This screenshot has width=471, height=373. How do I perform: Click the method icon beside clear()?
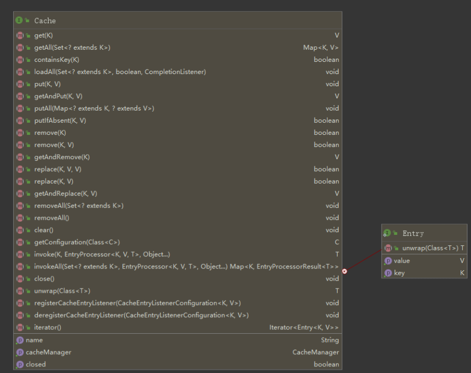[20, 230]
